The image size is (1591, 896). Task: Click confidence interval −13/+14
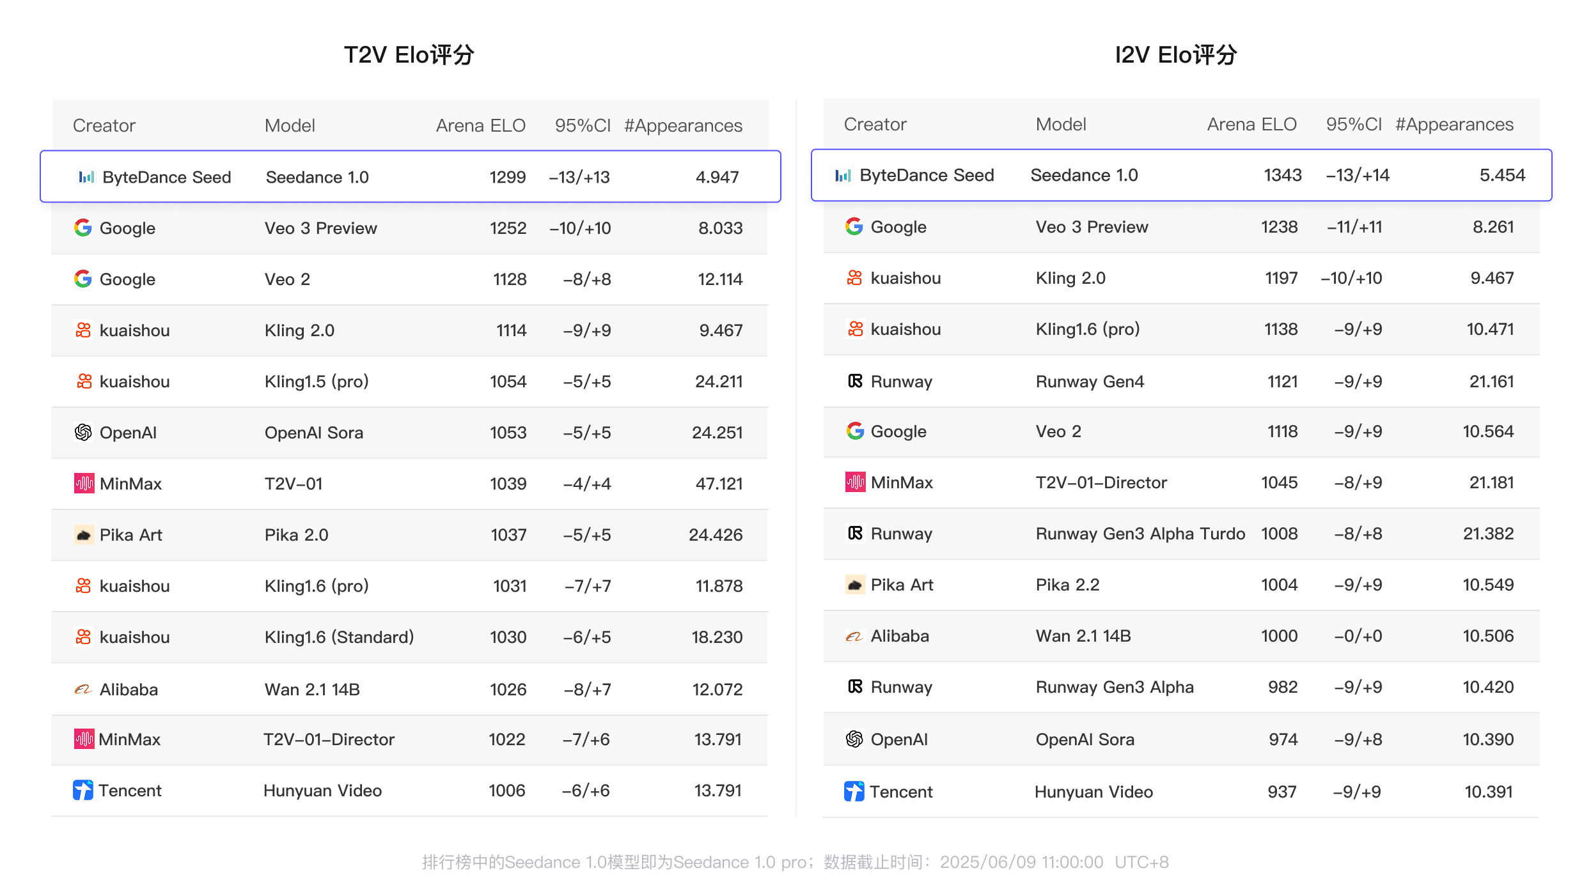[x=1358, y=175]
